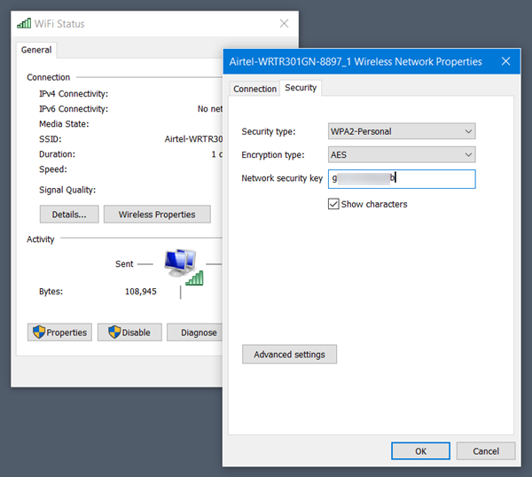Click the Signal Quality label

67,190
